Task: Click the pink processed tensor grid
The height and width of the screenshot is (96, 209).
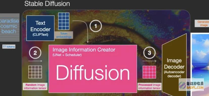Action: click(x=149, y=72)
